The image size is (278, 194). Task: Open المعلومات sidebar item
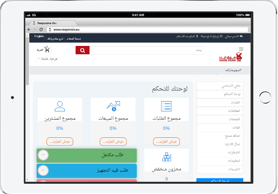click(220, 161)
